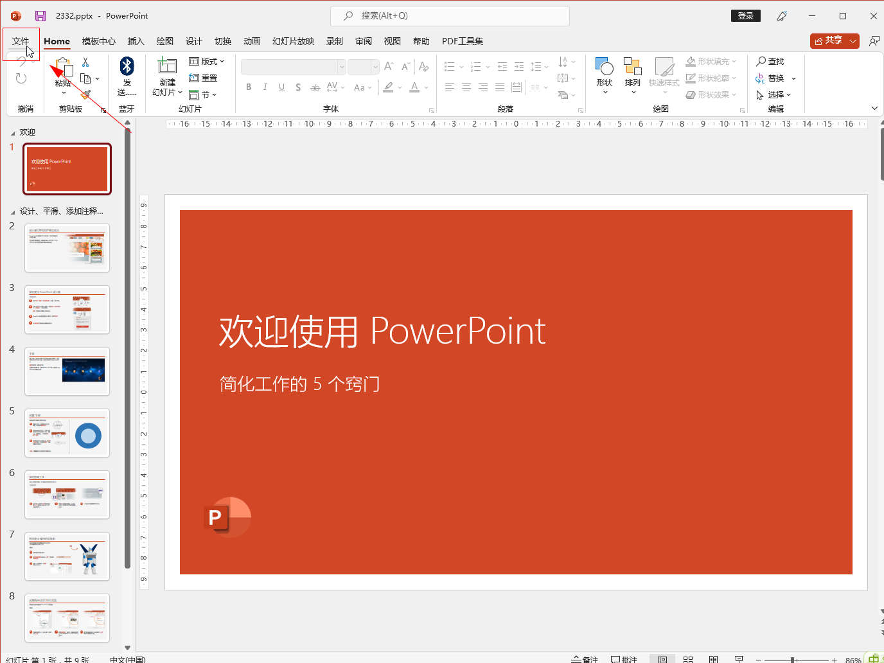Click the text highlight color swatch
The height and width of the screenshot is (663, 884).
click(x=388, y=87)
